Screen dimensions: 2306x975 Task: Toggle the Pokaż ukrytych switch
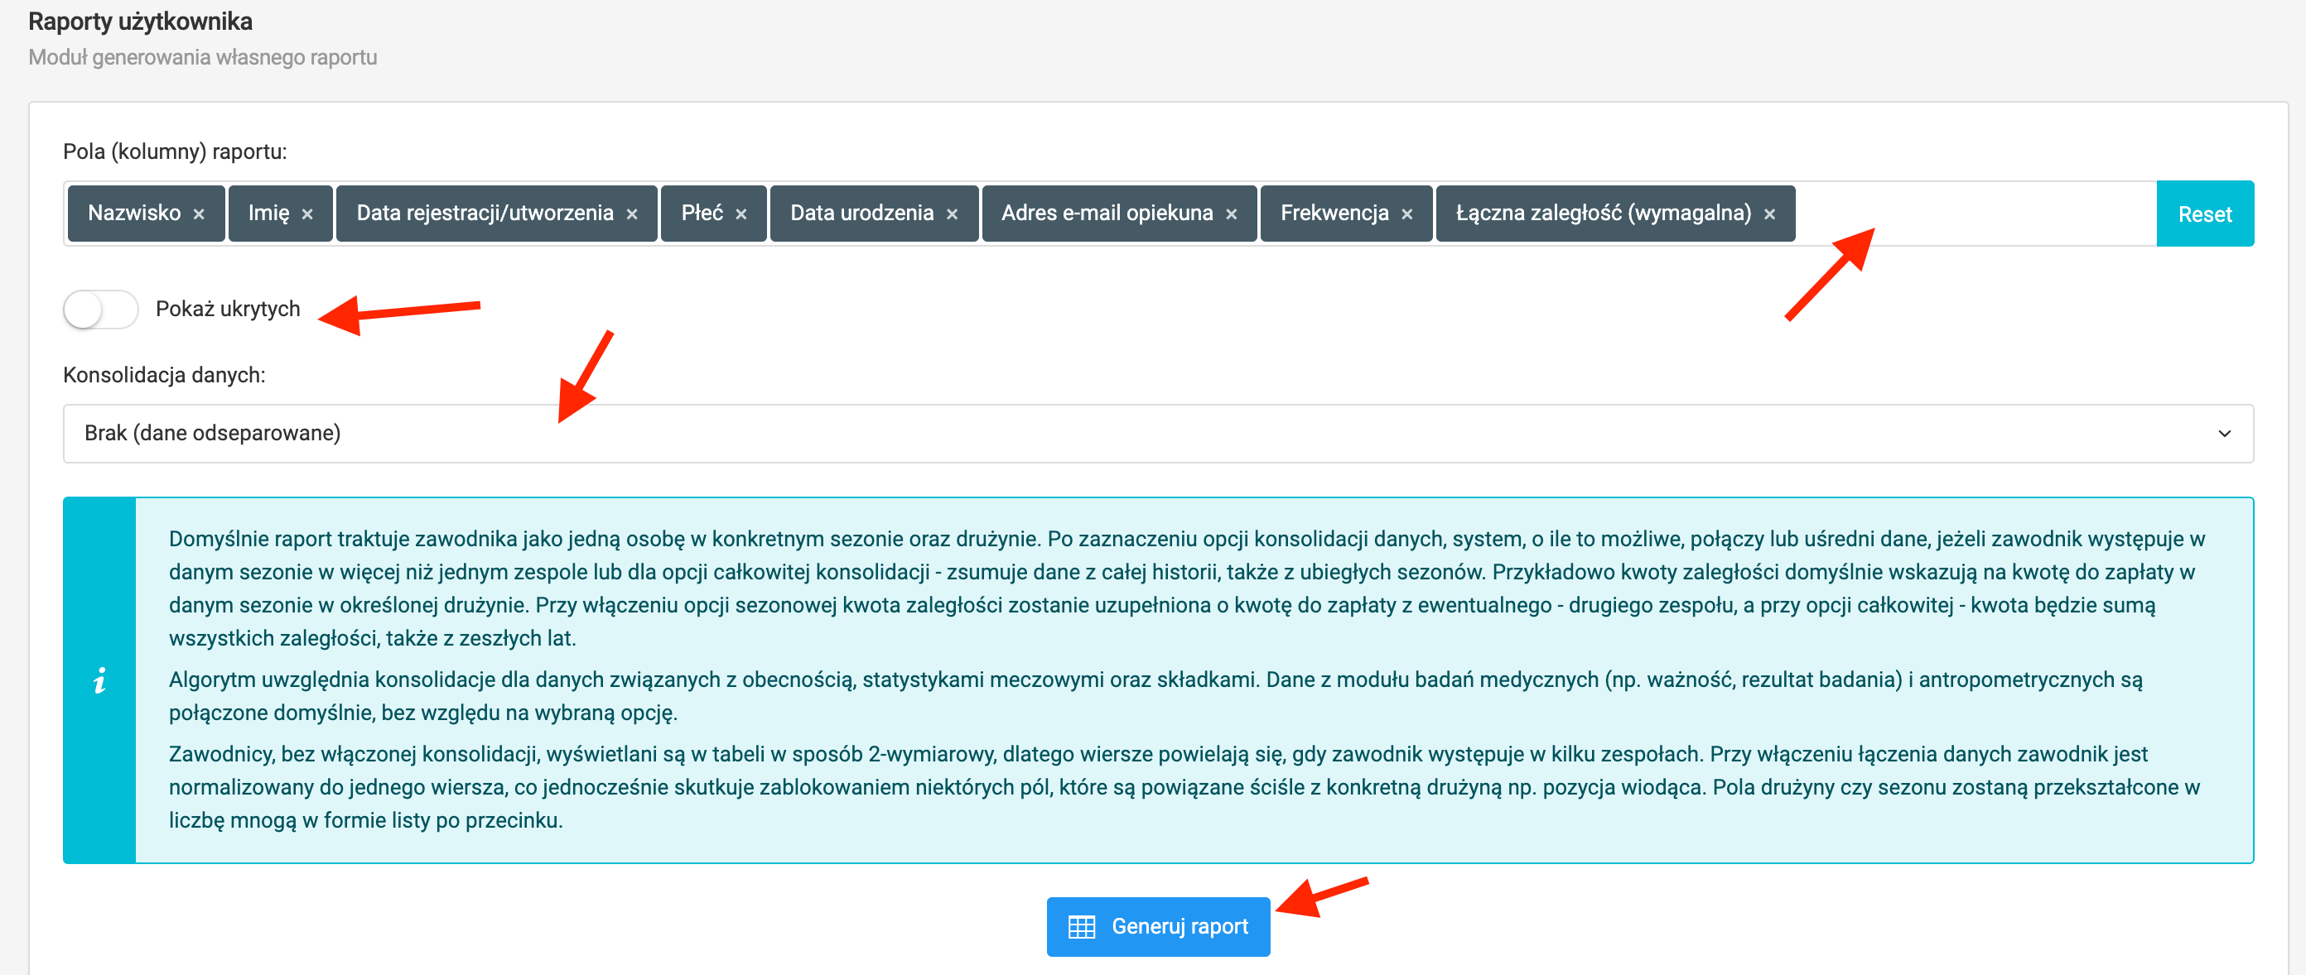pyautogui.click(x=100, y=310)
